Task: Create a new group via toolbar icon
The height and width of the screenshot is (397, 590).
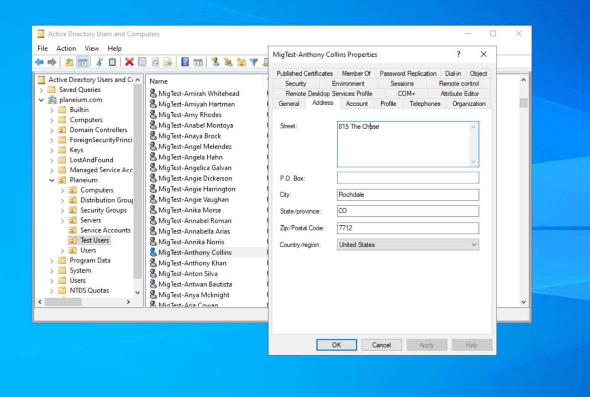Action: (x=229, y=62)
